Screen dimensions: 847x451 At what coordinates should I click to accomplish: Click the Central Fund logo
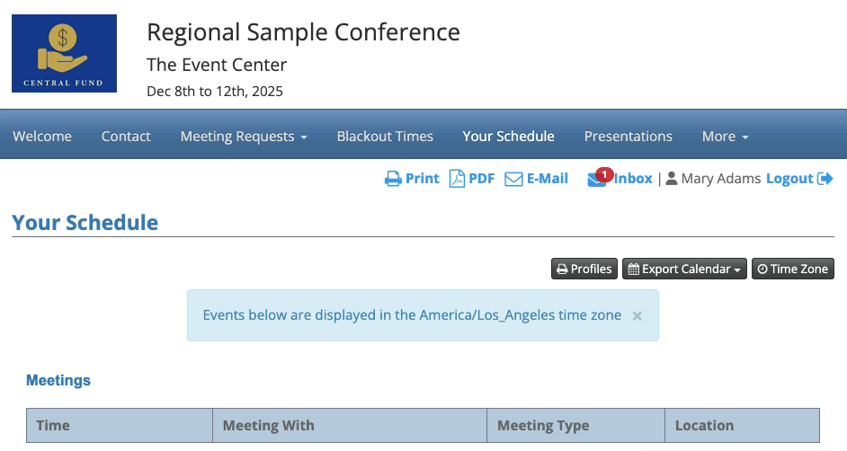coord(64,53)
